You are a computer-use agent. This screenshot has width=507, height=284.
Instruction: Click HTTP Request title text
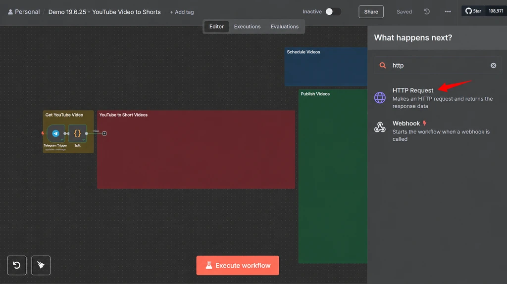(412, 90)
